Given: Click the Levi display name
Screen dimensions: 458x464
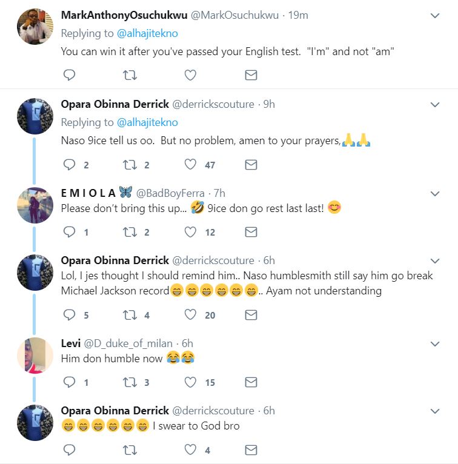Looking at the screenshot, I should [x=71, y=344].
